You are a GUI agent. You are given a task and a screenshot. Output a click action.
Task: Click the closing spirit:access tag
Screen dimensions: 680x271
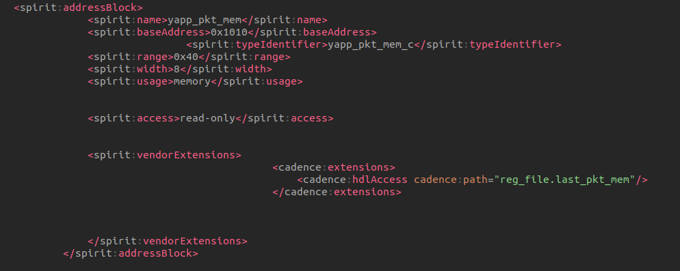point(284,118)
